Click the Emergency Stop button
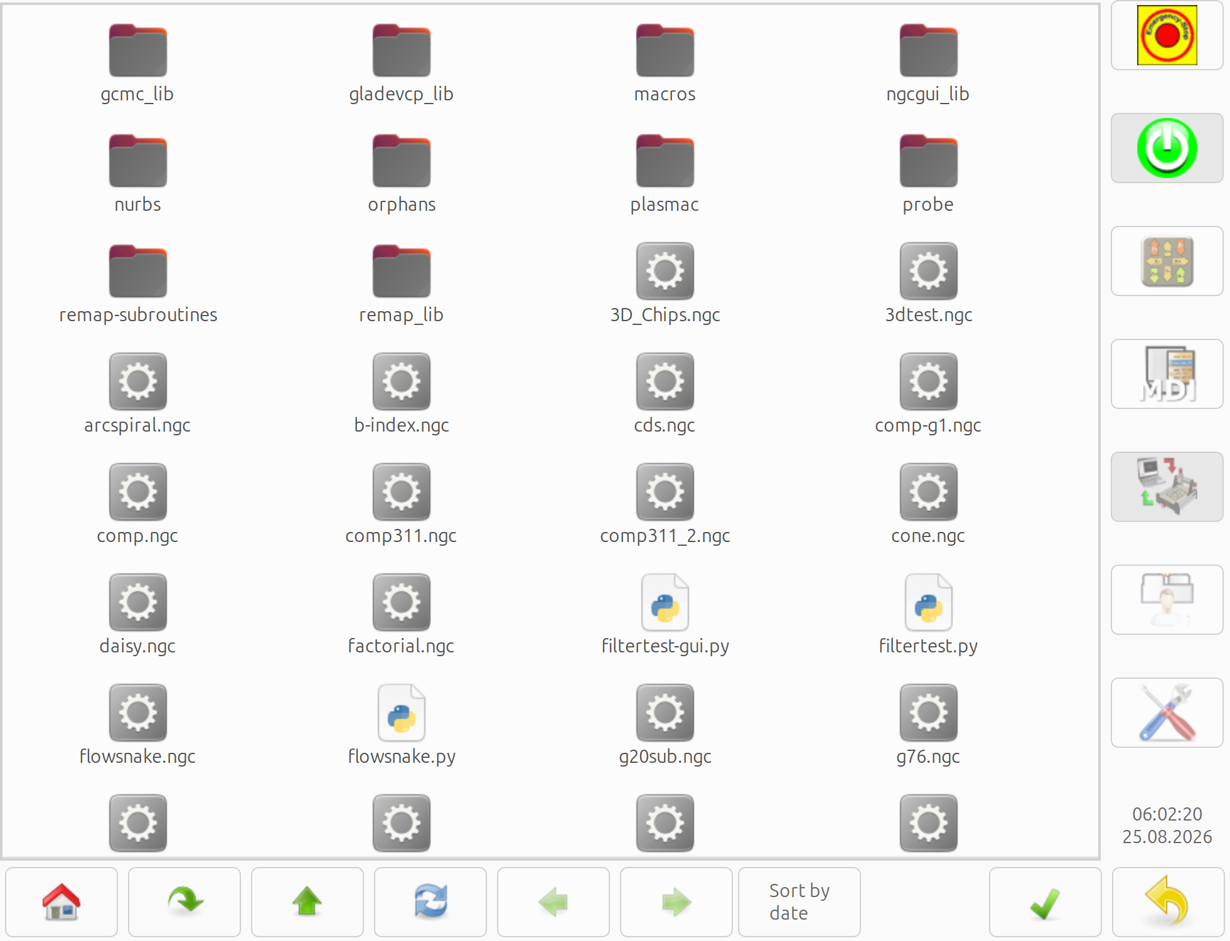 click(x=1167, y=35)
